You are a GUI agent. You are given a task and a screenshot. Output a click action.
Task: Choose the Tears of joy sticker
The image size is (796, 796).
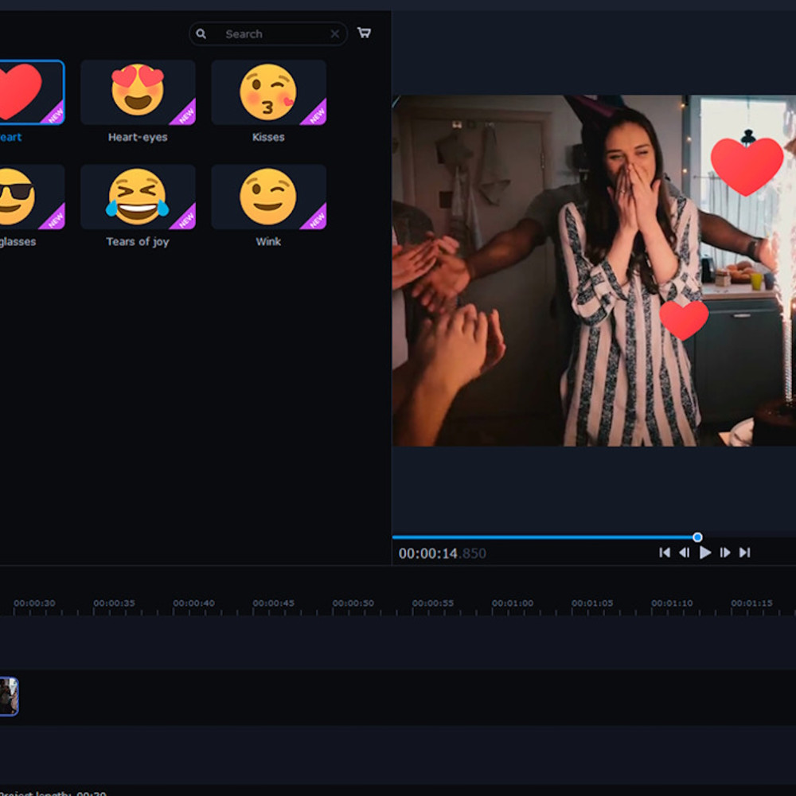[x=138, y=197]
